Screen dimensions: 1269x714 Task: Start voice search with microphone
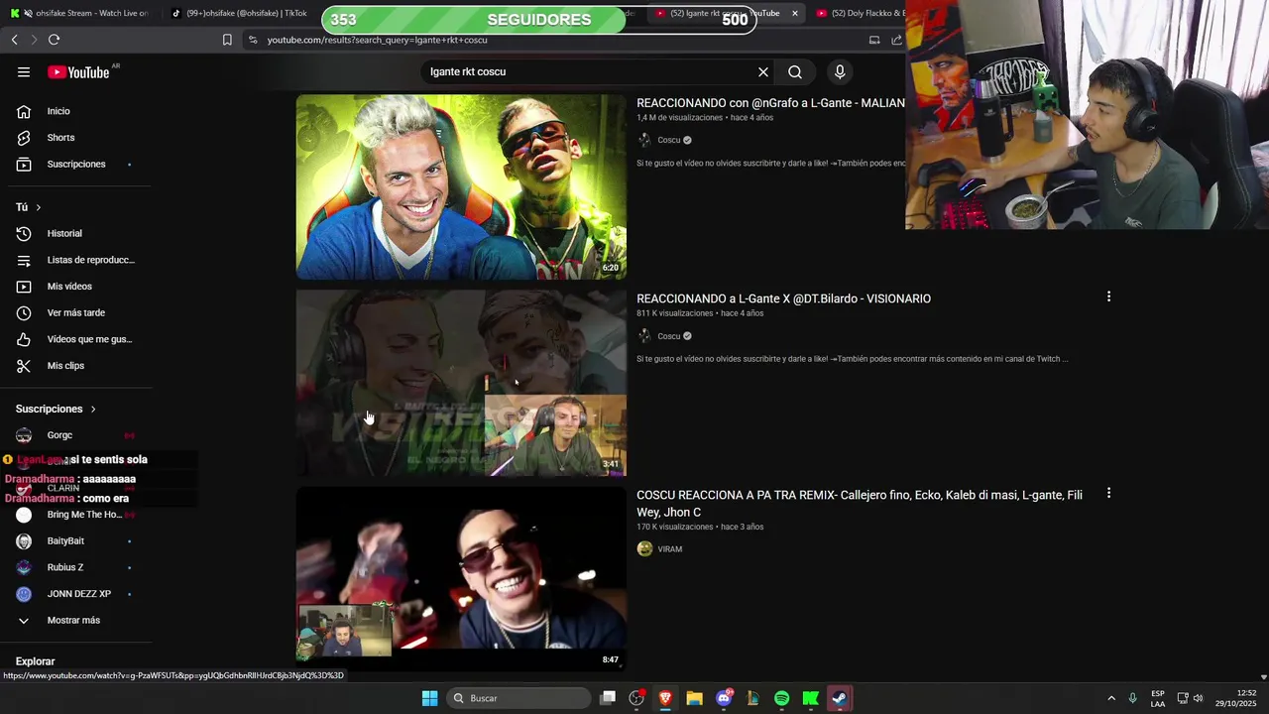tap(840, 71)
